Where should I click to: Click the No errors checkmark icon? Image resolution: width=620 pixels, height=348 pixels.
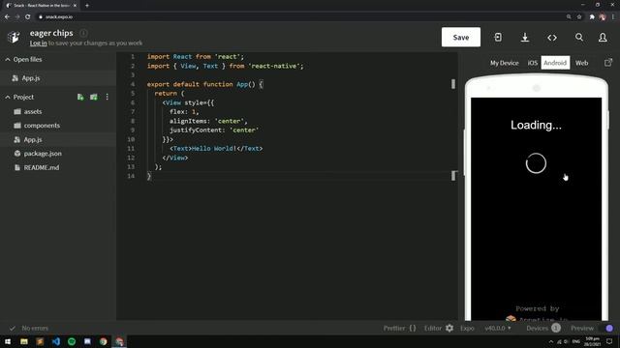[13, 328]
